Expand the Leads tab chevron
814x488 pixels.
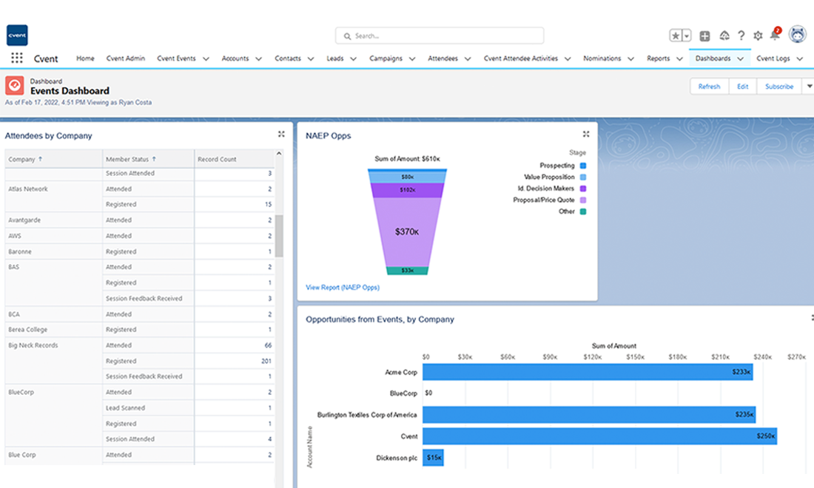(354, 59)
